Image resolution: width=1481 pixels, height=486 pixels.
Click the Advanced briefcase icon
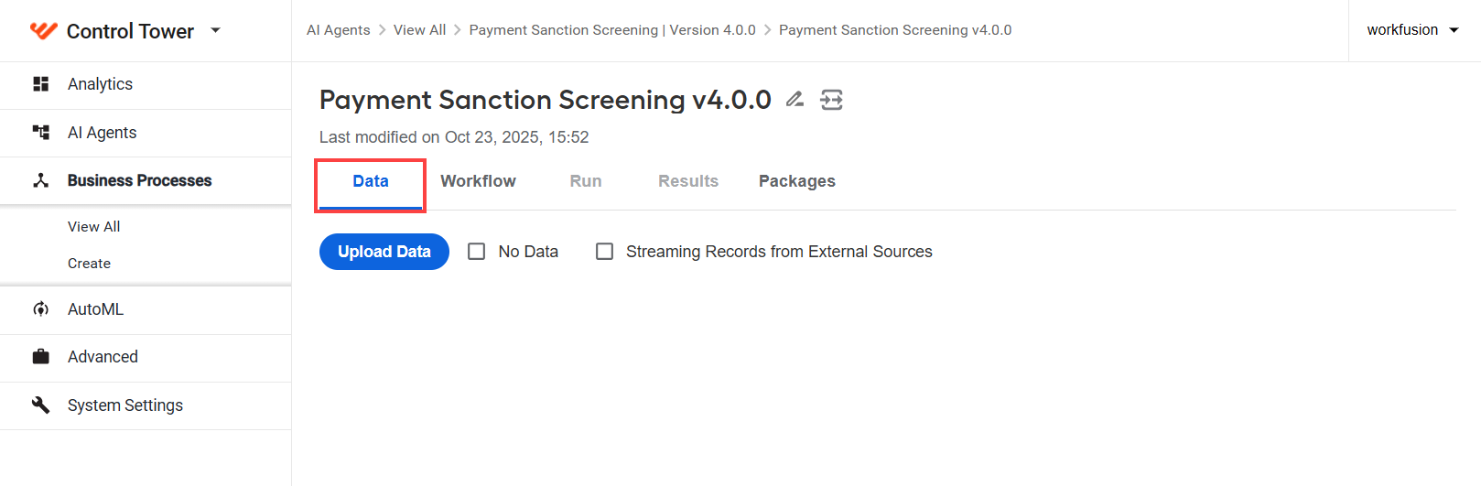click(x=40, y=357)
